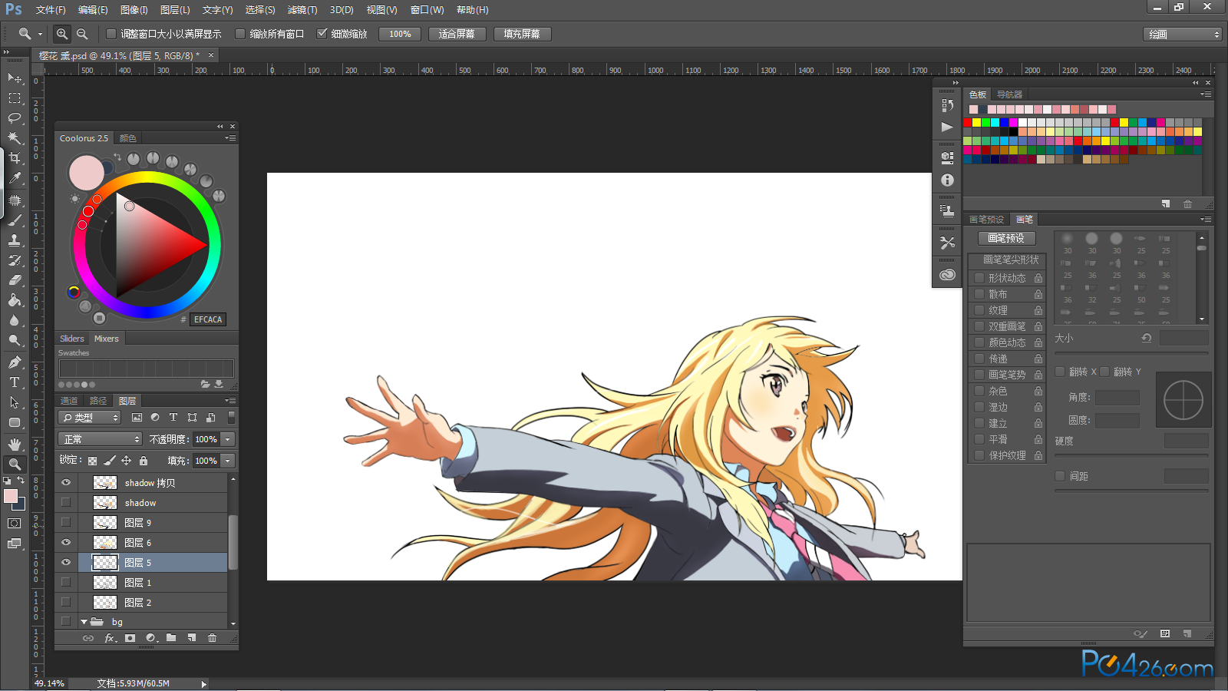Hide the 图层 6 layer
The width and height of the screenshot is (1228, 691).
pos(66,542)
